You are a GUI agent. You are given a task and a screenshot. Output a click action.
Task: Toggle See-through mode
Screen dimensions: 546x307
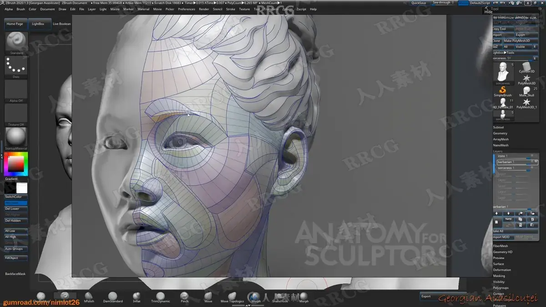click(443, 3)
